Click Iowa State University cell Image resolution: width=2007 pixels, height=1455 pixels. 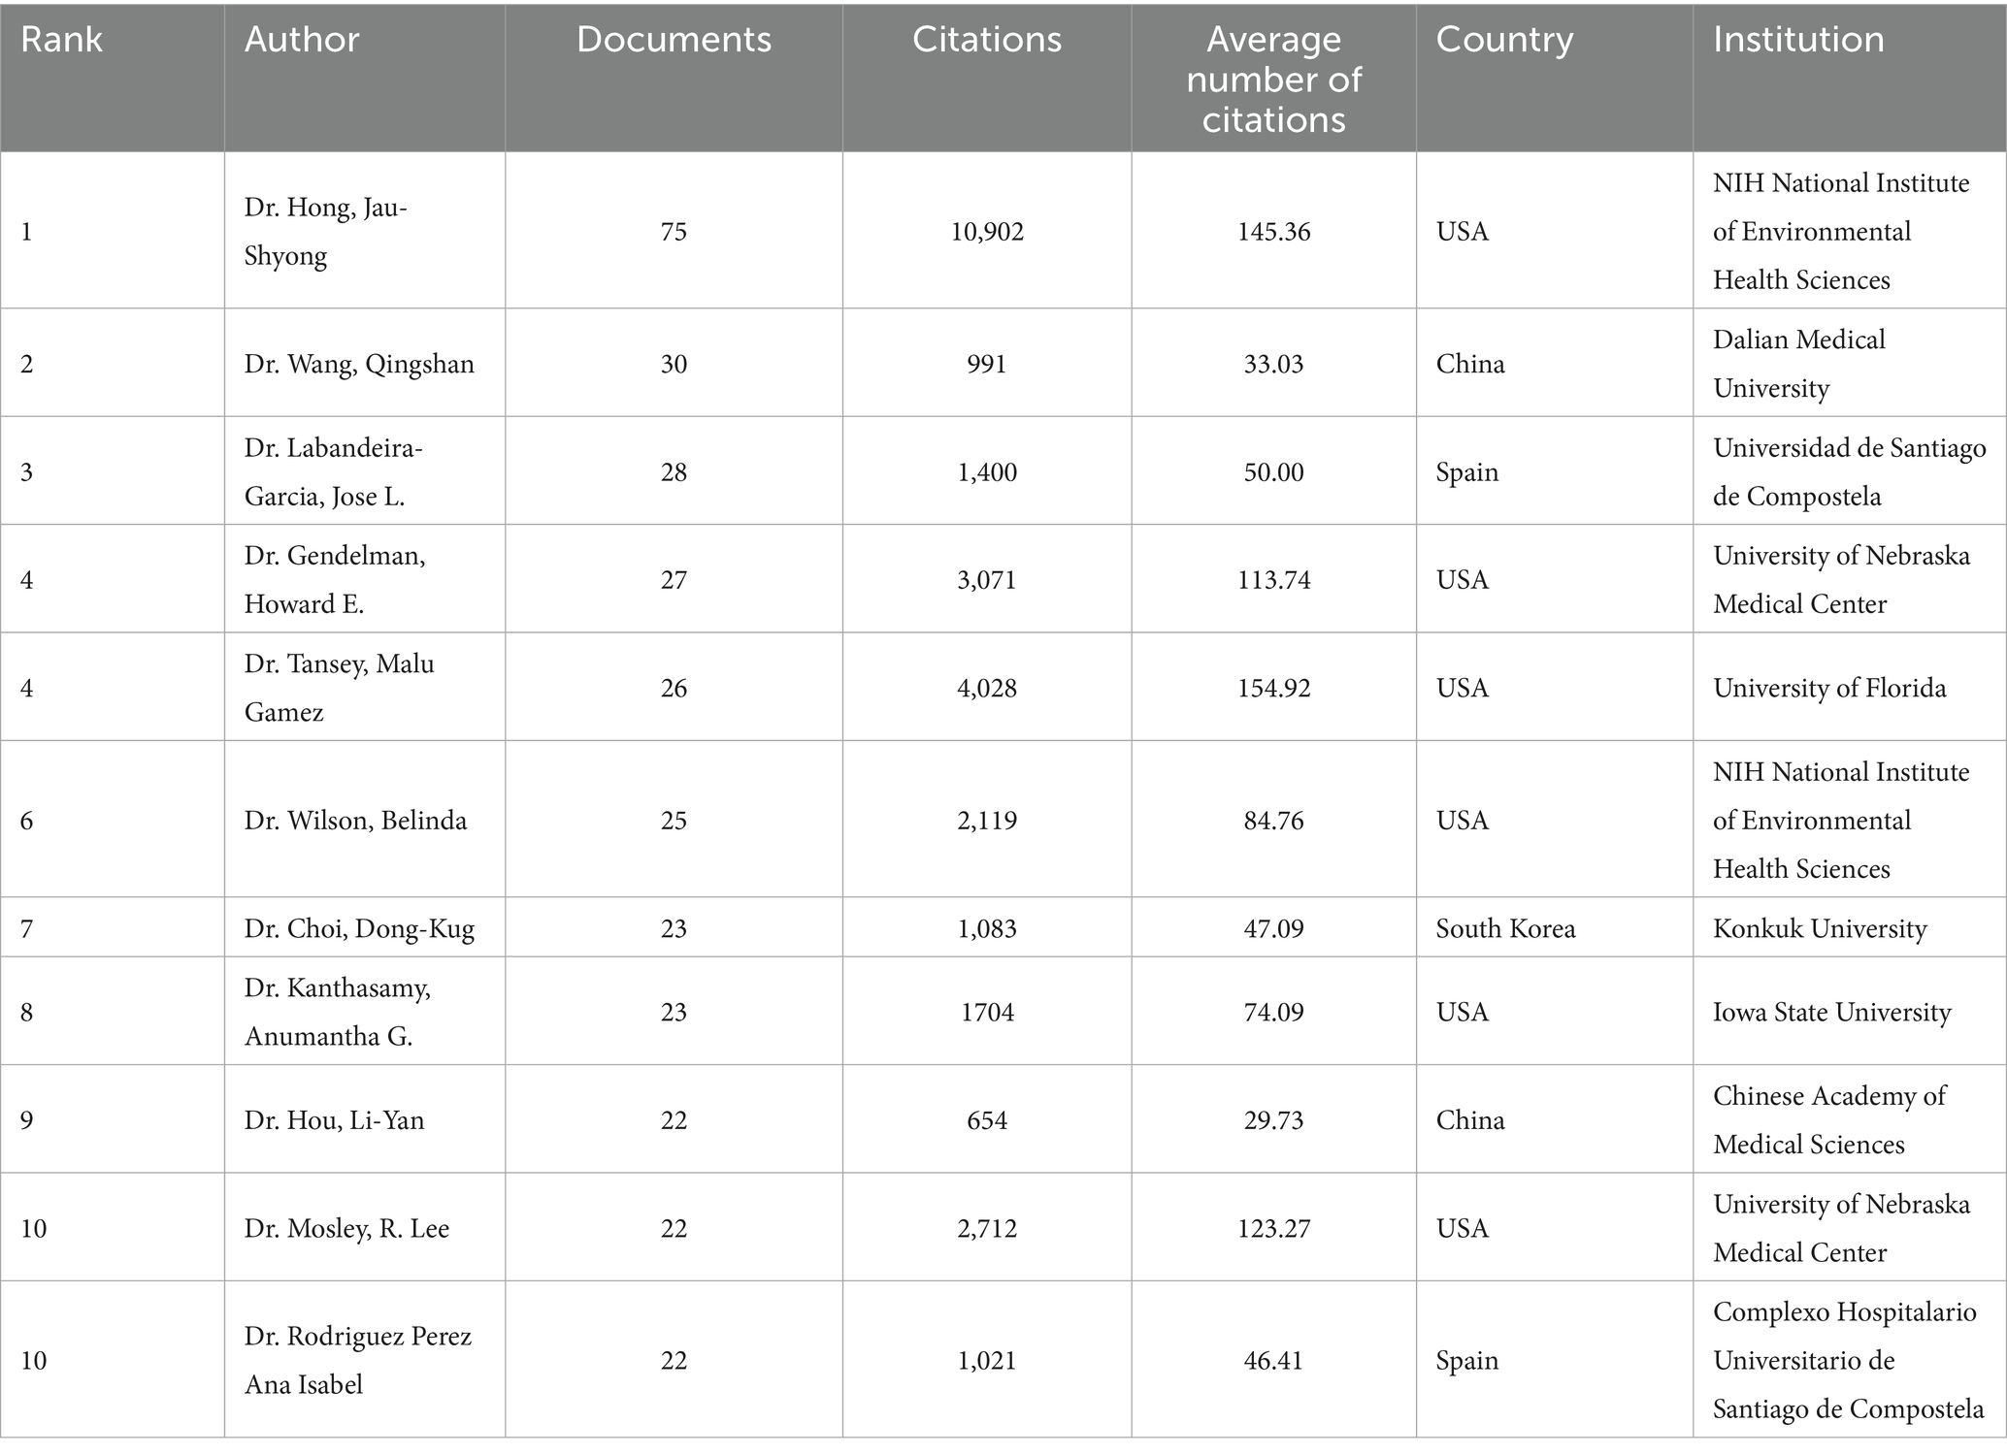(1831, 1013)
